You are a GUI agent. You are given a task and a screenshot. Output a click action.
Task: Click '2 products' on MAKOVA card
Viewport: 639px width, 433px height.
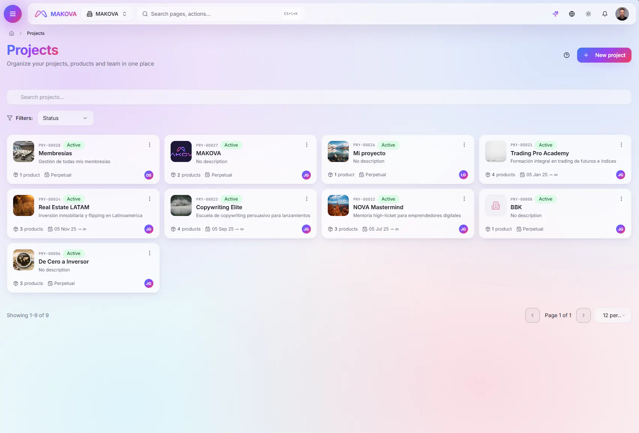point(186,175)
